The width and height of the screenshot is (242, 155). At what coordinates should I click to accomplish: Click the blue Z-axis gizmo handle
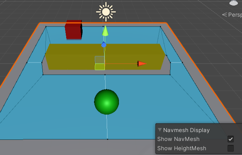pyautogui.click(x=104, y=44)
